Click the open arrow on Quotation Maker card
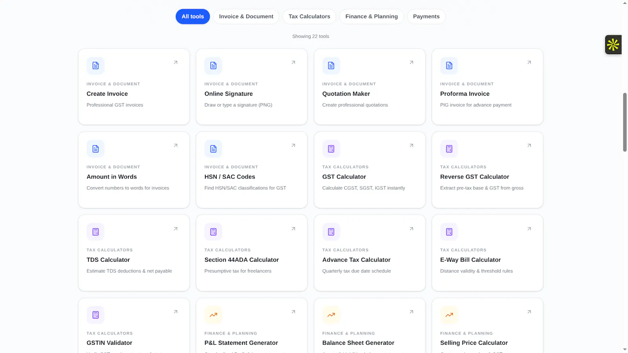The width and height of the screenshot is (628, 353). click(411, 62)
